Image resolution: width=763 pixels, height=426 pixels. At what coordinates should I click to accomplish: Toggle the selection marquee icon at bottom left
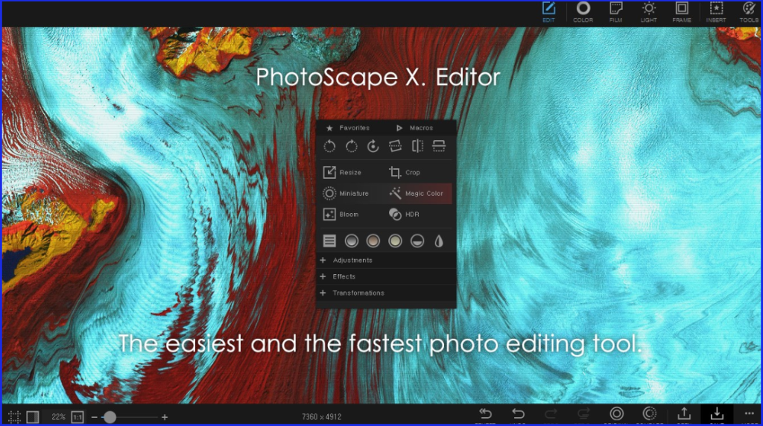[x=14, y=417]
